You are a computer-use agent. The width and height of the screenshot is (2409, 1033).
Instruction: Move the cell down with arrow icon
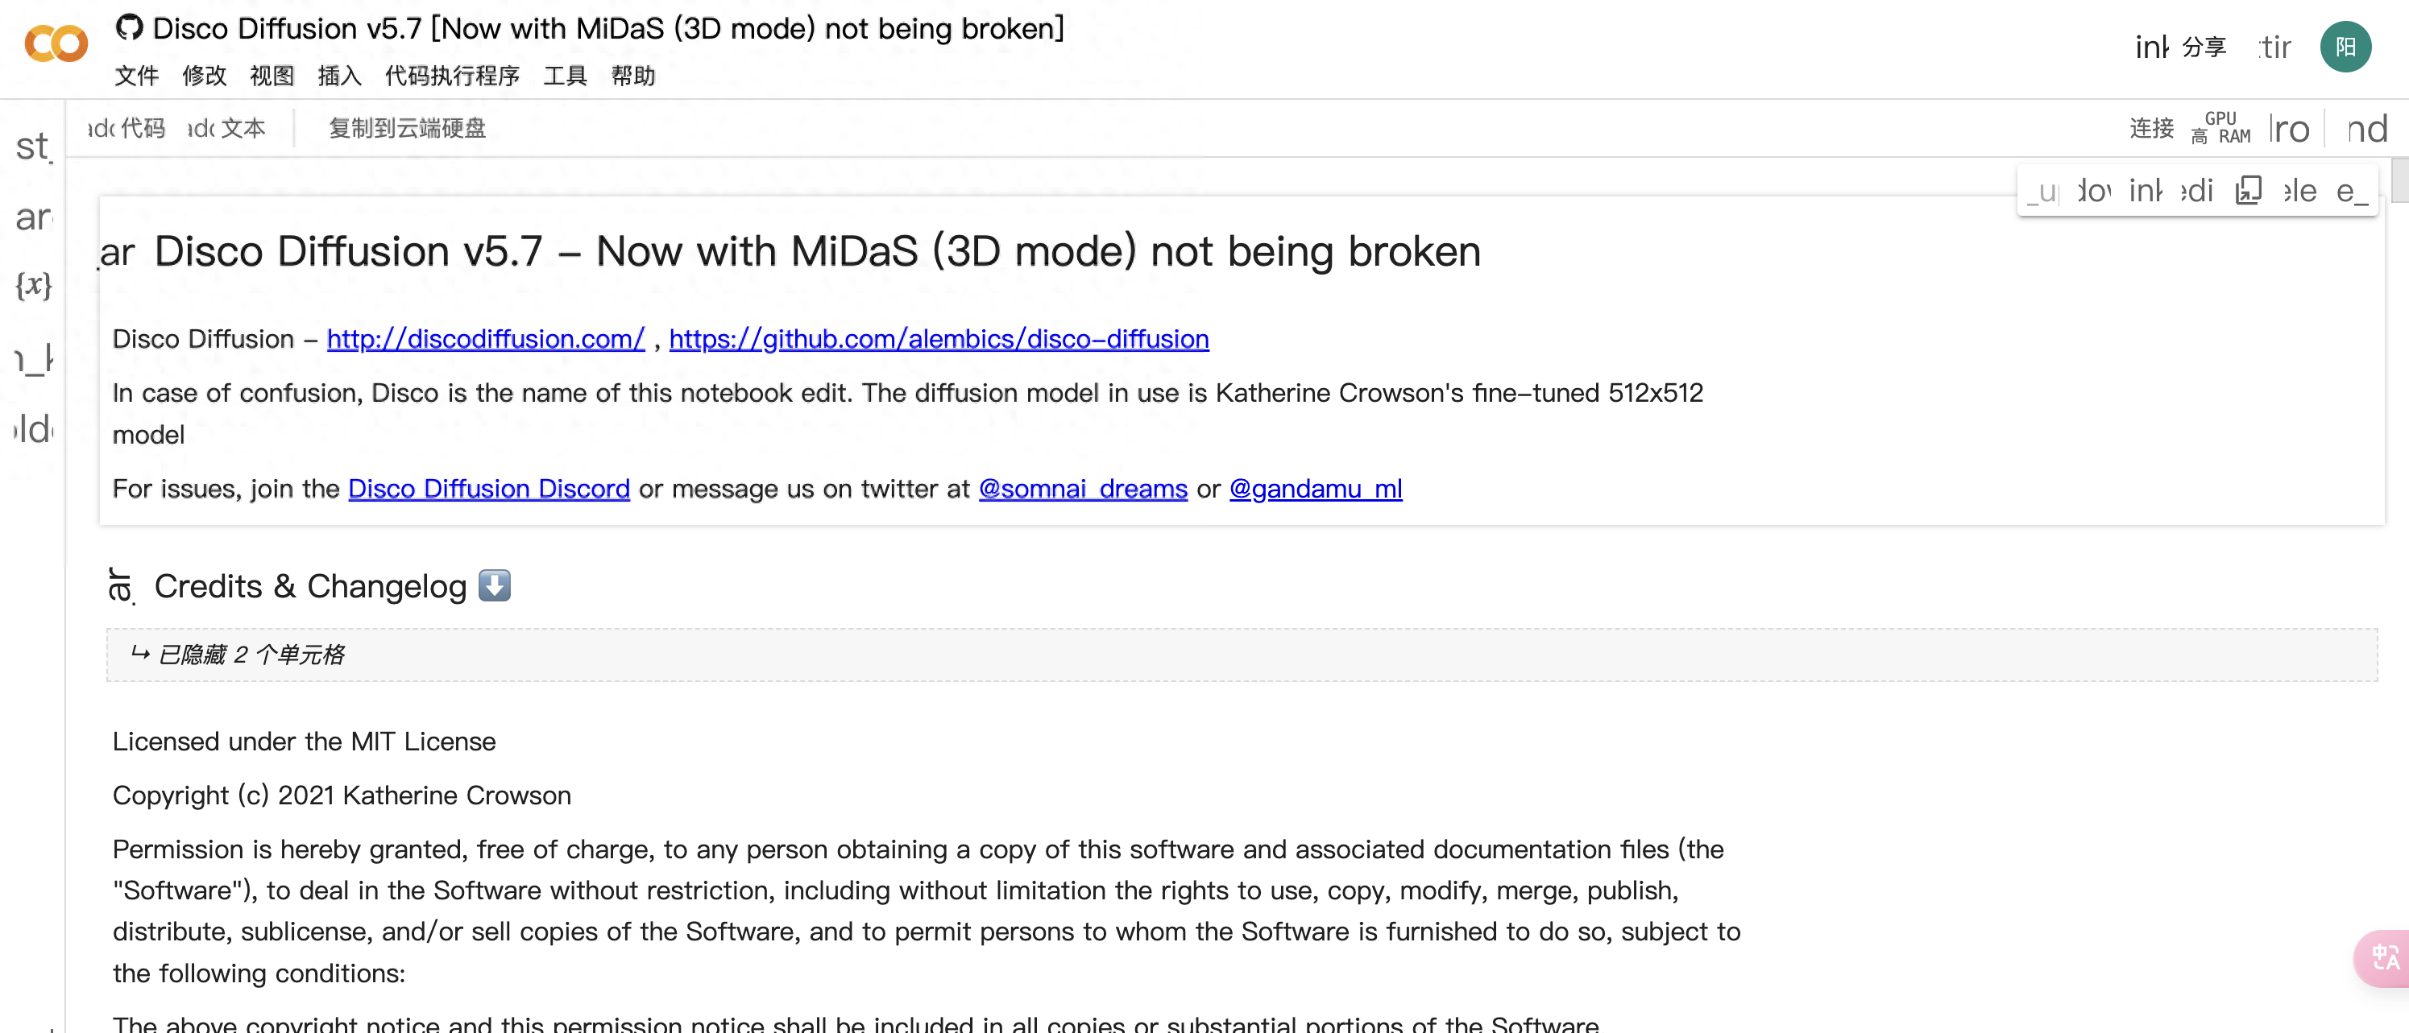[2094, 191]
